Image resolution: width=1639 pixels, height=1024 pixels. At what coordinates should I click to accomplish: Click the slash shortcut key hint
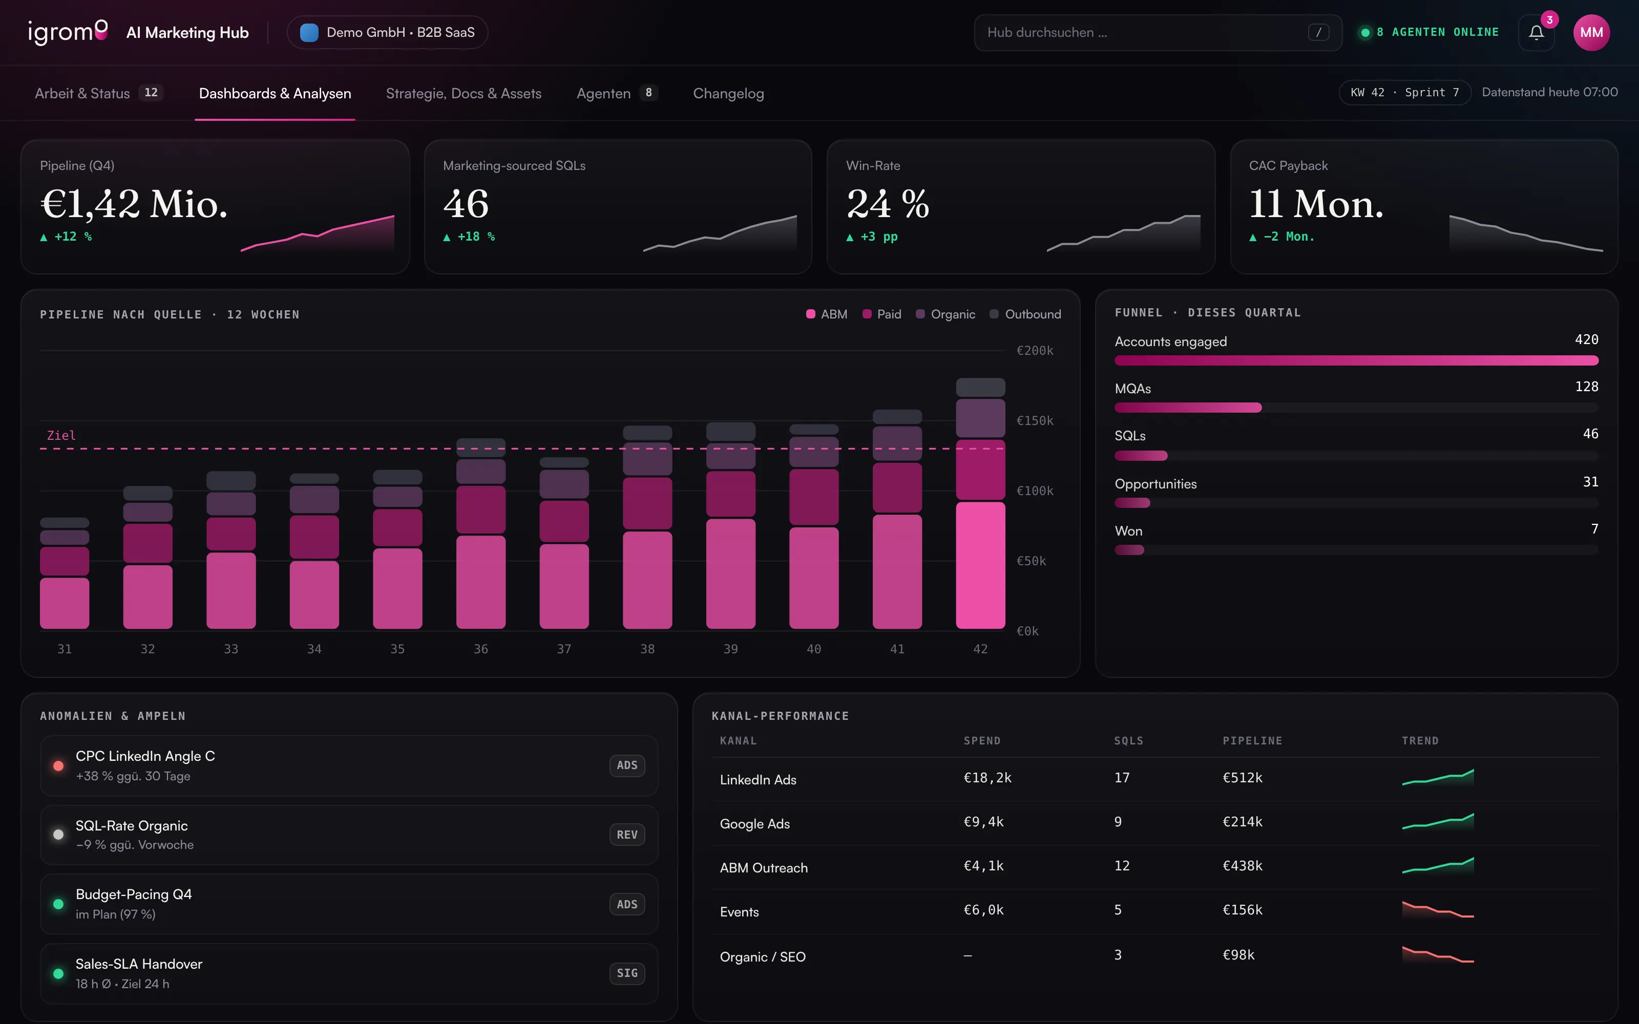tap(1318, 32)
